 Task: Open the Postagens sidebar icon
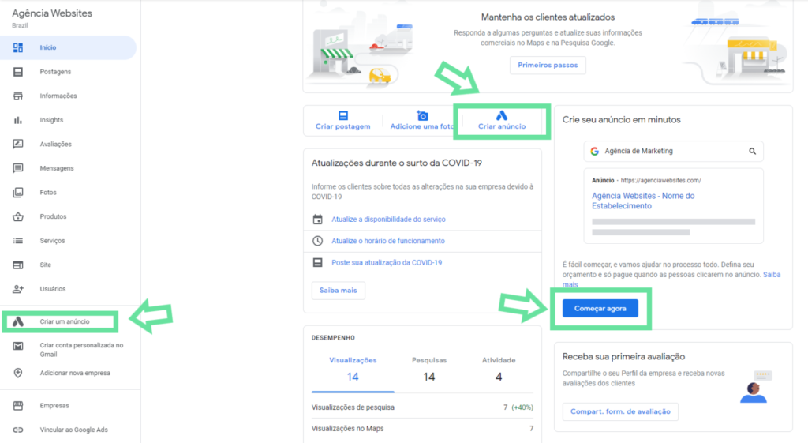point(18,72)
